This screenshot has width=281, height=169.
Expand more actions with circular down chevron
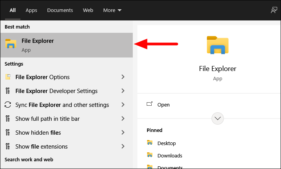(x=218, y=118)
